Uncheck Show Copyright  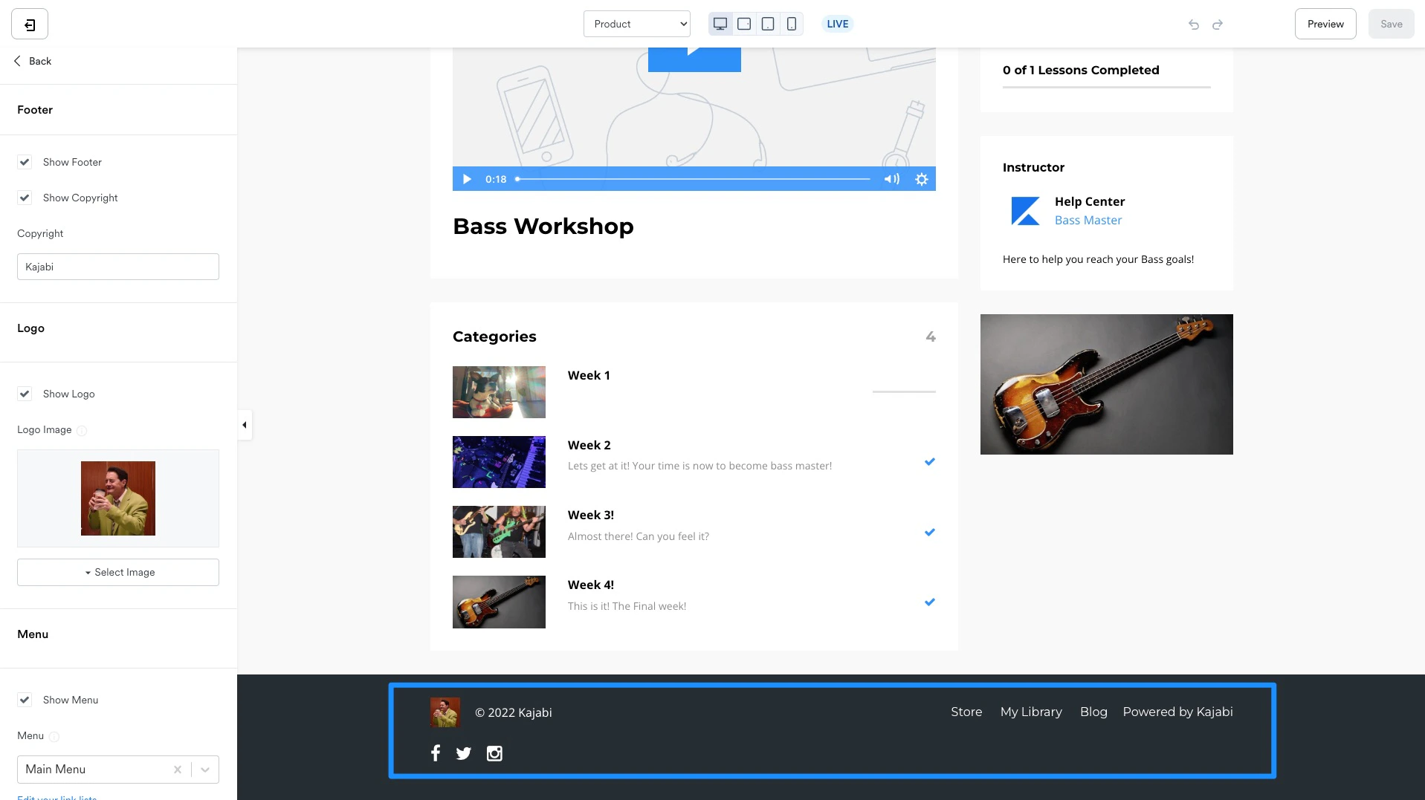pyautogui.click(x=25, y=198)
